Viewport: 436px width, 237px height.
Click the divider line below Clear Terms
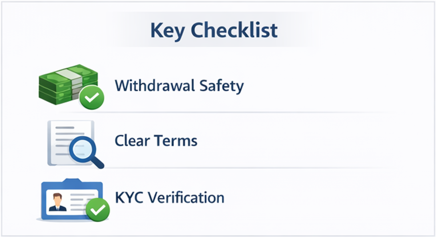click(249, 169)
